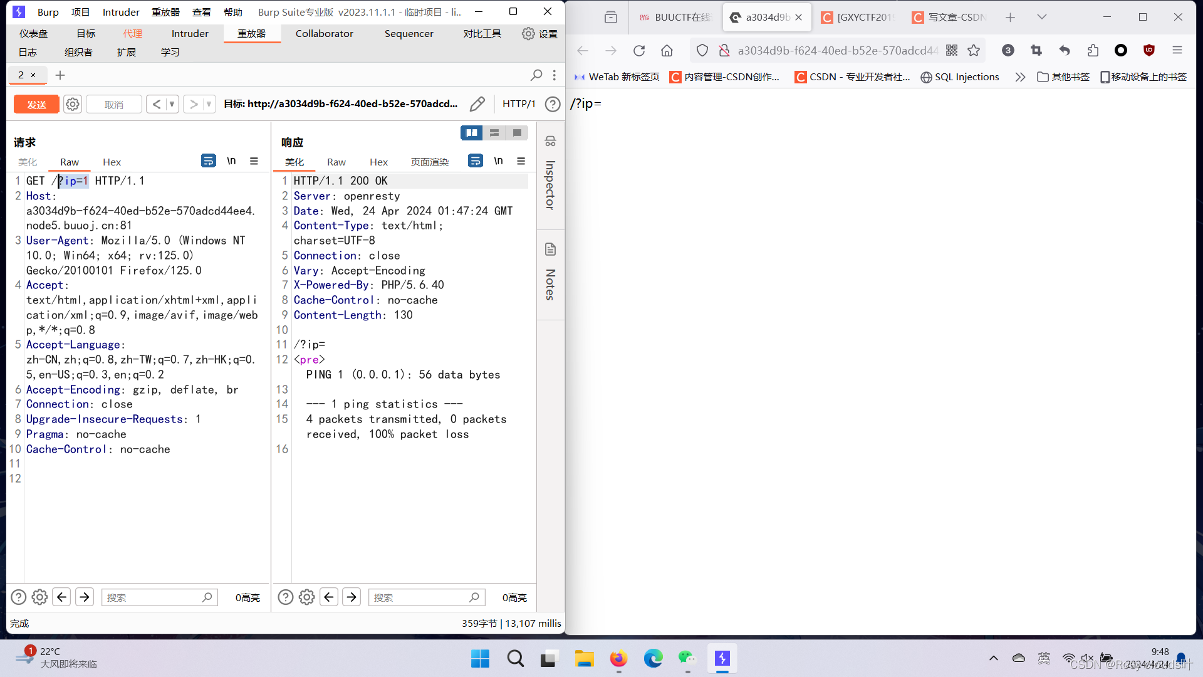Switch to the Collaborator tab
This screenshot has width=1203, height=677.
pyautogui.click(x=324, y=34)
